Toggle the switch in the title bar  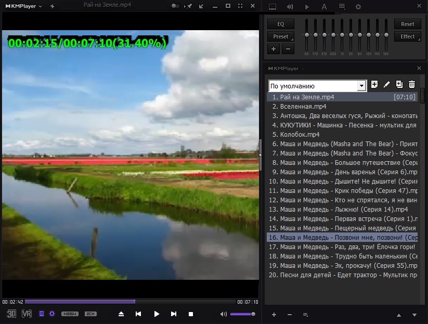(x=175, y=6)
